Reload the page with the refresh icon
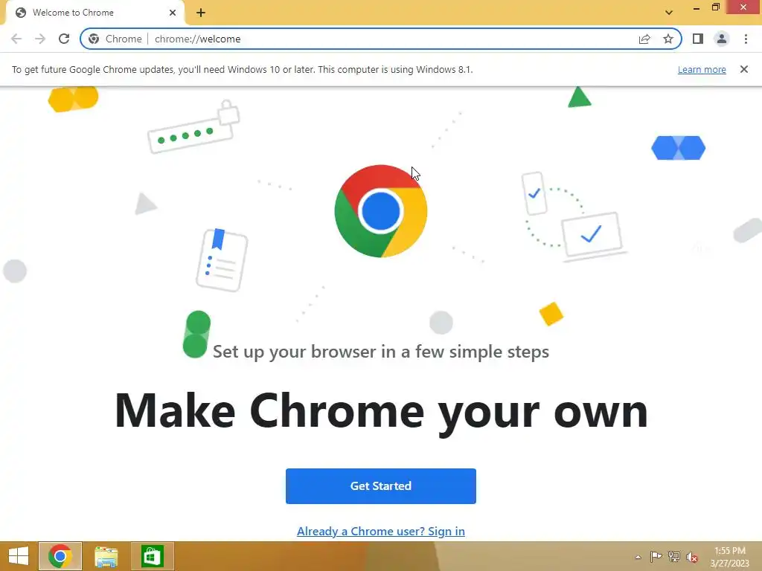The image size is (762, 571). point(64,39)
